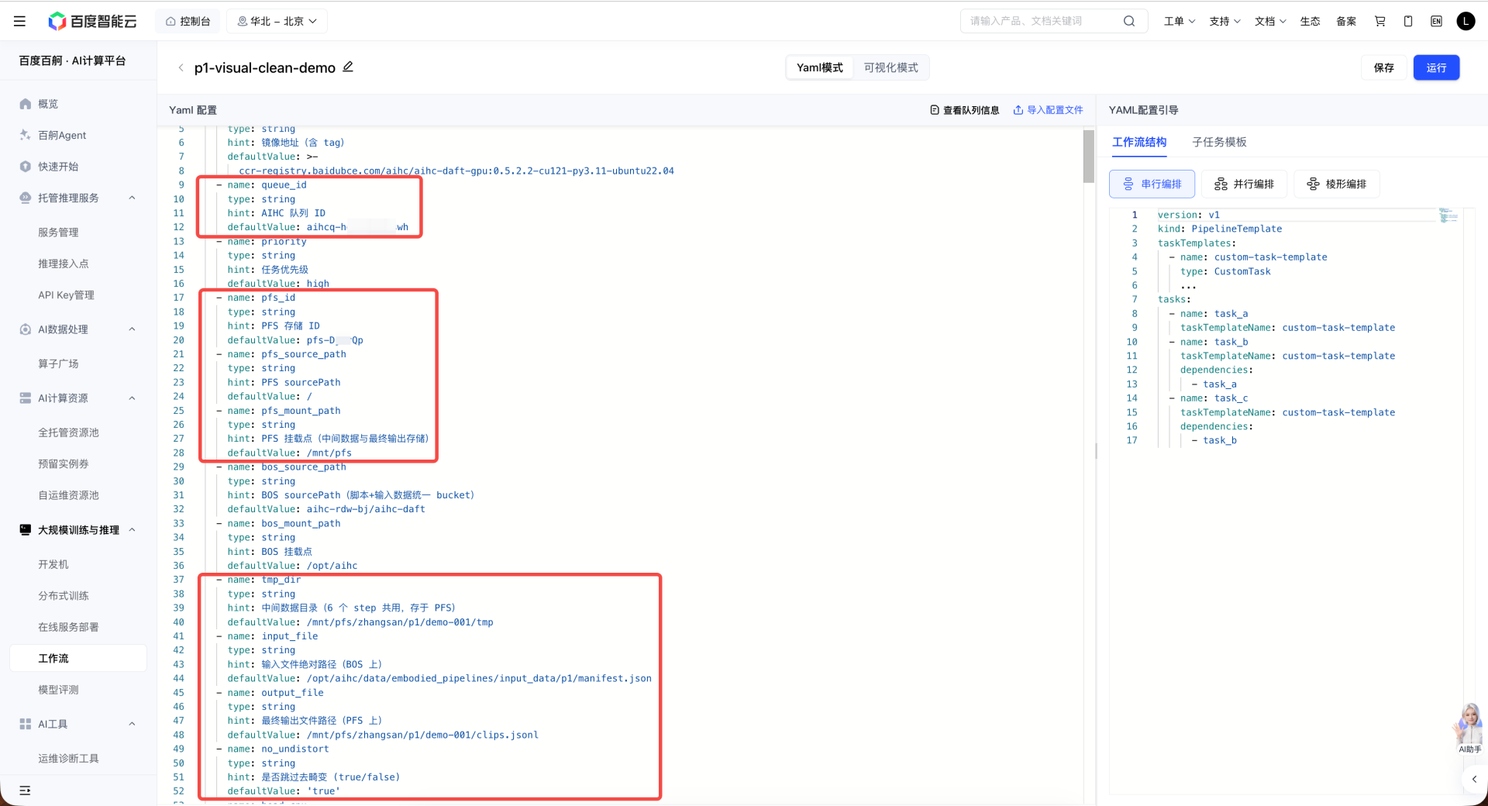Open 工作流 in the sidebar
Viewport: 1488px width, 806px height.
coord(78,658)
